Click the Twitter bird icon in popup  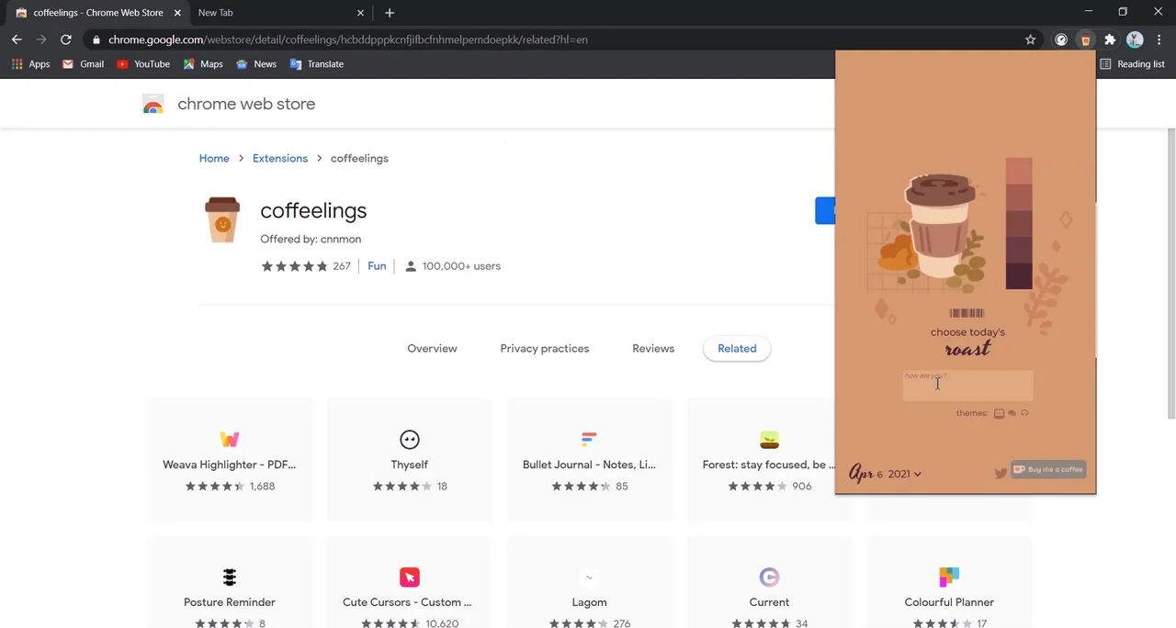[x=1001, y=473]
